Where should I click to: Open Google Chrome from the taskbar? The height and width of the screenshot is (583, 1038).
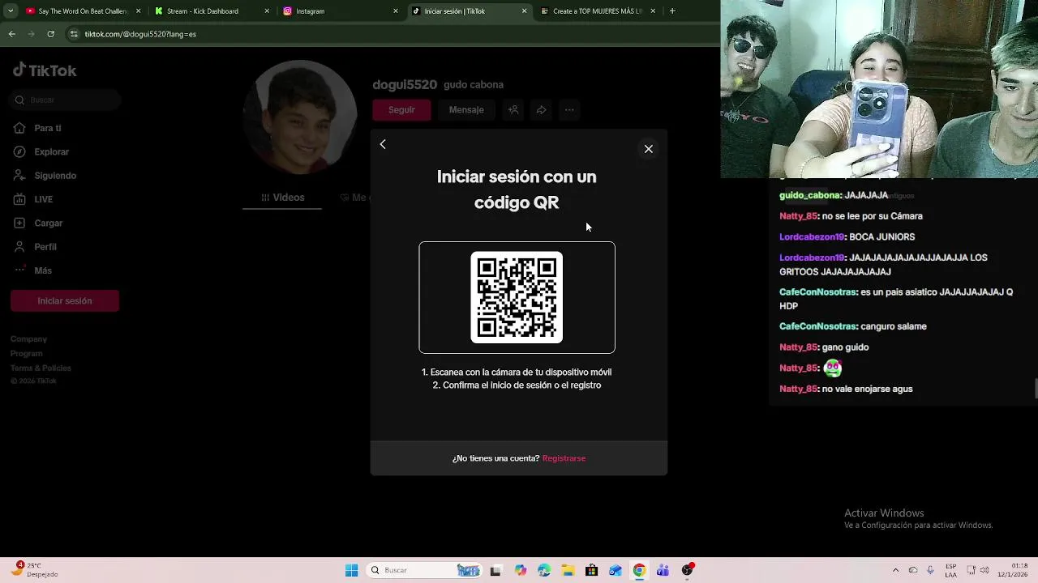tap(639, 570)
